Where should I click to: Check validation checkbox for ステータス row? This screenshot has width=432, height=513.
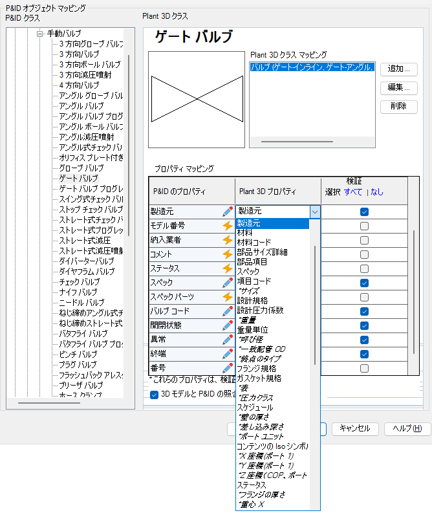(364, 268)
